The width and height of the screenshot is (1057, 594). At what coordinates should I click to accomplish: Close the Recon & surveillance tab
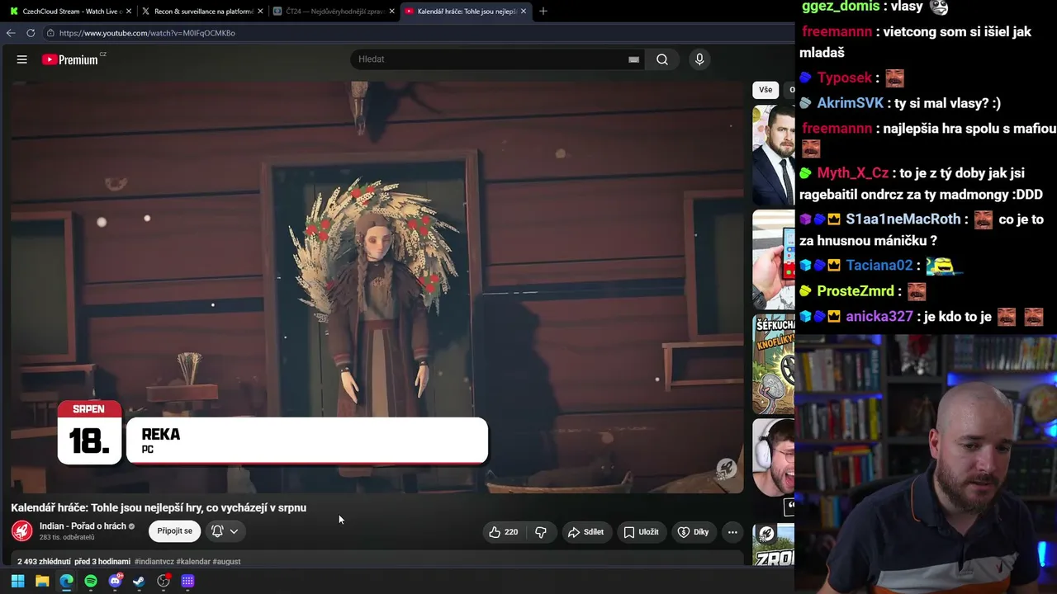point(260,12)
